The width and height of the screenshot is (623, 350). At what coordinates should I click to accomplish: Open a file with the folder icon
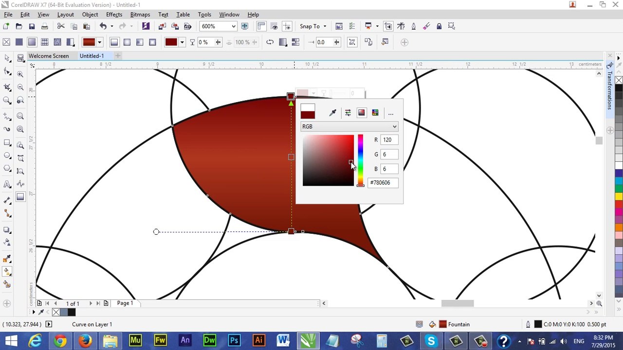(19, 26)
